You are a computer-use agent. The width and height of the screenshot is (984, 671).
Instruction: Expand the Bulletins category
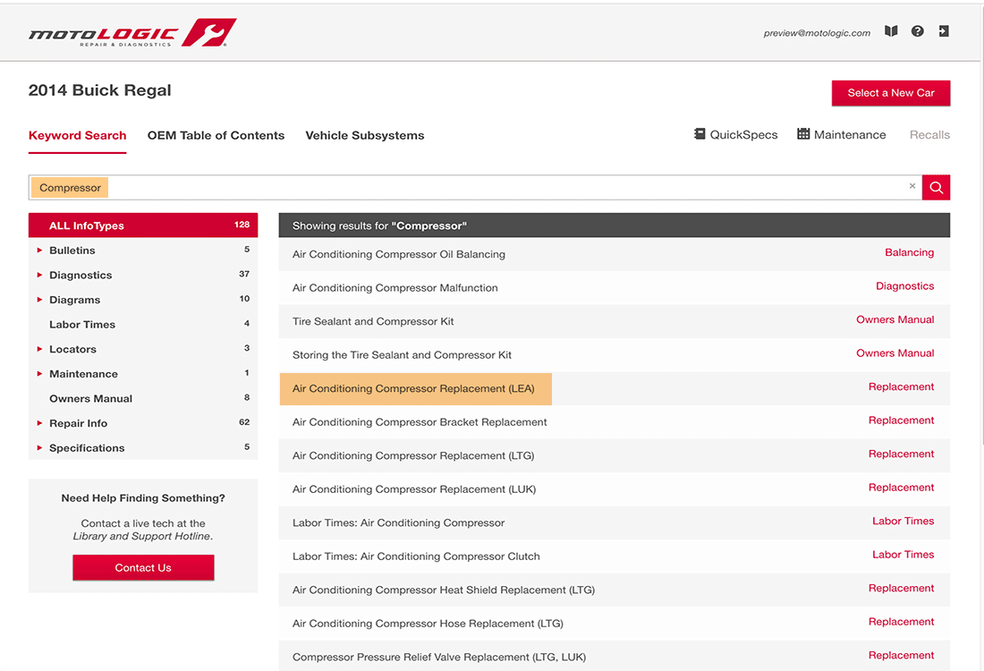click(x=72, y=251)
